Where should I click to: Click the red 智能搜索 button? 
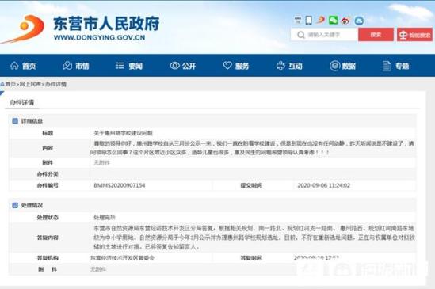click(414, 35)
